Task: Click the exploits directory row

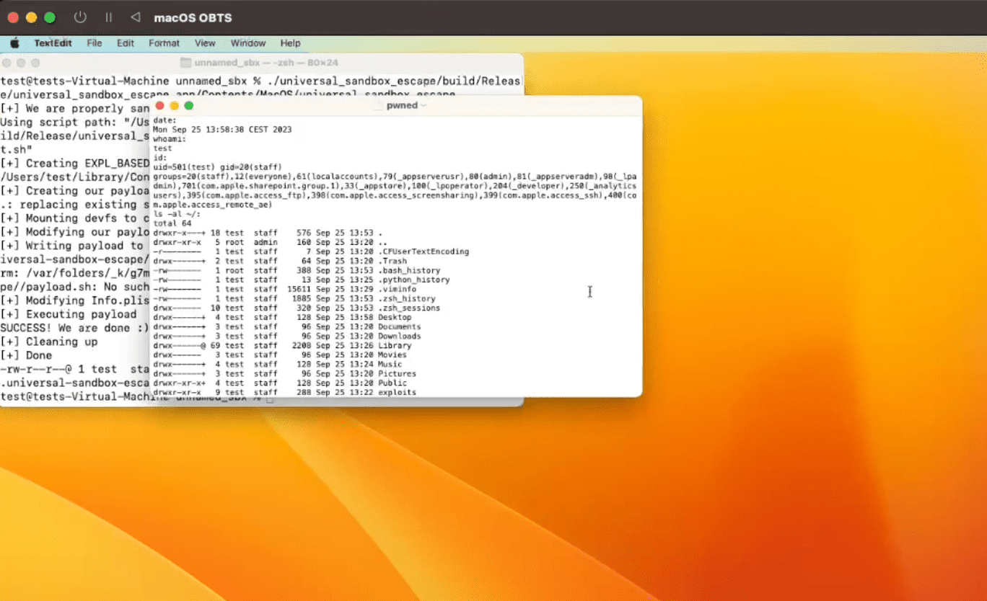Action: [285, 392]
